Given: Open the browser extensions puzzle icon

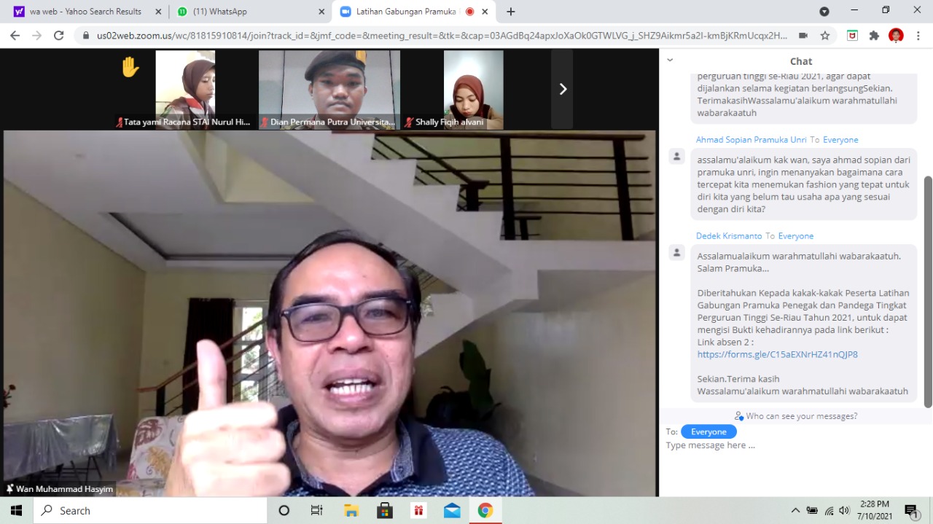Looking at the screenshot, I should point(874,35).
